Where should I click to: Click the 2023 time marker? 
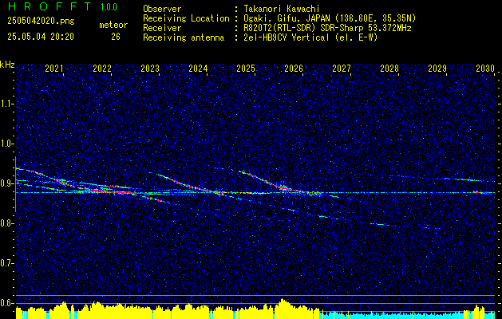point(150,69)
